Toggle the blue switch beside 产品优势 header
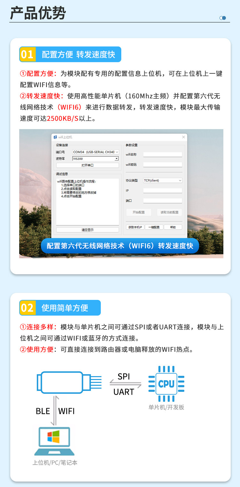The width and height of the screenshot is (240, 487). tap(223, 18)
